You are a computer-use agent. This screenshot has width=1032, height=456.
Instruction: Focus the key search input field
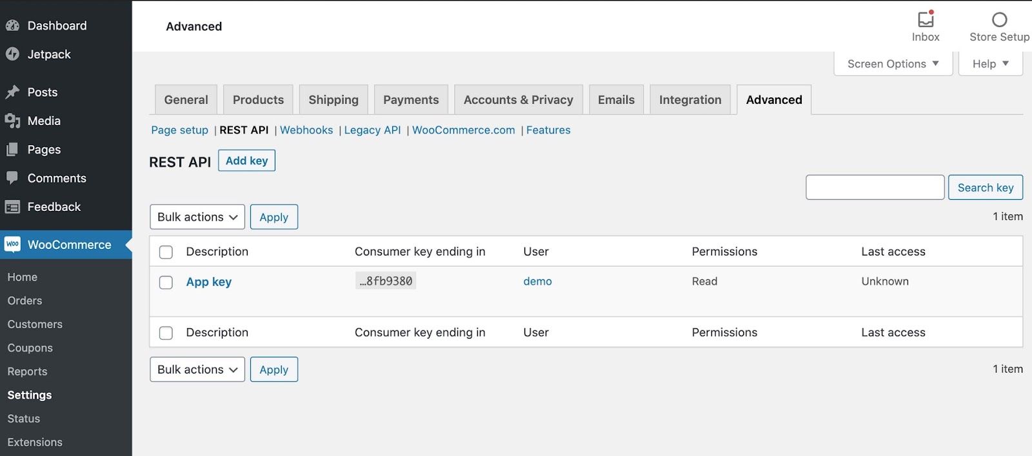pos(875,188)
